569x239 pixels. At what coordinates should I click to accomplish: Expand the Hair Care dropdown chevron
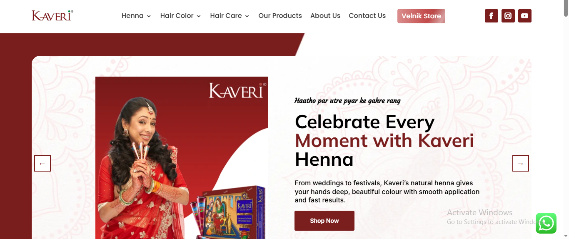[x=247, y=16]
